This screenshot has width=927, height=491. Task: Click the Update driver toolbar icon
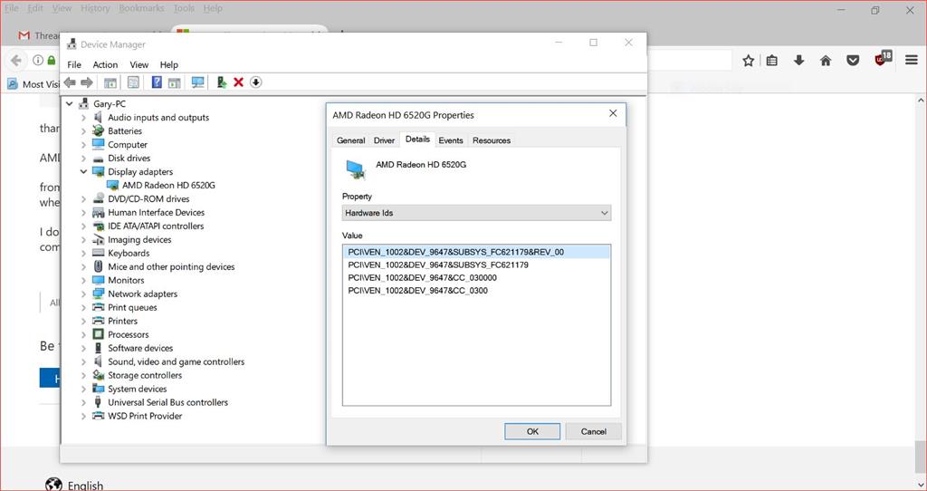pyautogui.click(x=222, y=82)
